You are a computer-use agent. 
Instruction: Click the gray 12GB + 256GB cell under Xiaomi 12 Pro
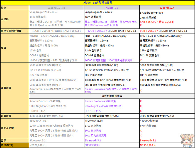point(57,31)
